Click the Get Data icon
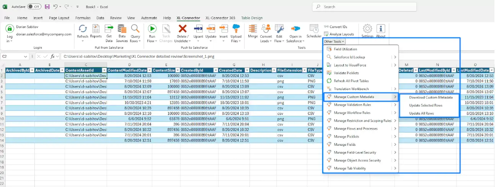Screen dimensions: 496x187 point(109,29)
